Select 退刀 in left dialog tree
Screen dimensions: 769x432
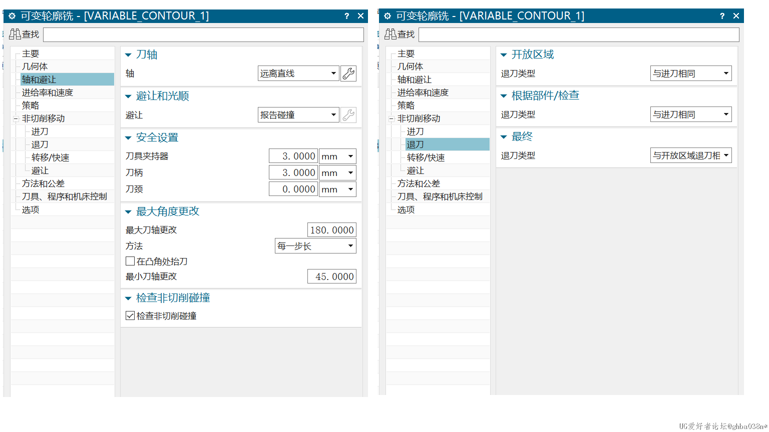[40, 144]
